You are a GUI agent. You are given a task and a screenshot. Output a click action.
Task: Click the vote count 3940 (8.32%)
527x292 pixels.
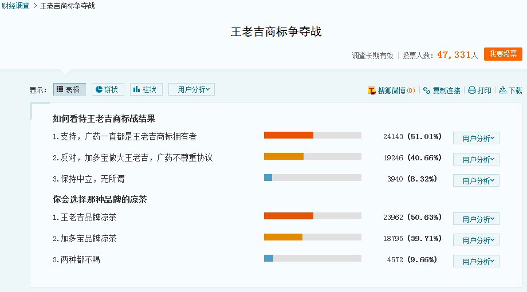pyautogui.click(x=412, y=179)
